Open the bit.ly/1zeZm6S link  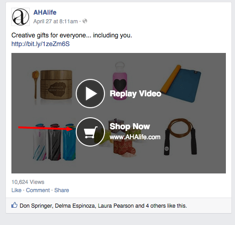coord(41,44)
